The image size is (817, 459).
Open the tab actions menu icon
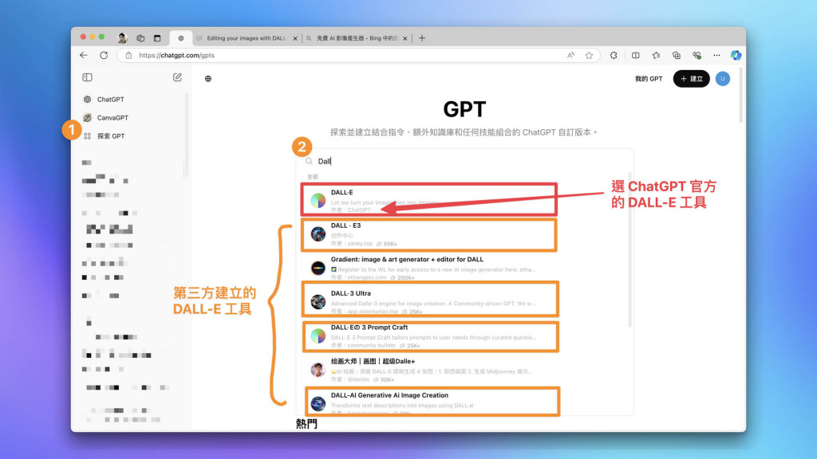coord(157,38)
